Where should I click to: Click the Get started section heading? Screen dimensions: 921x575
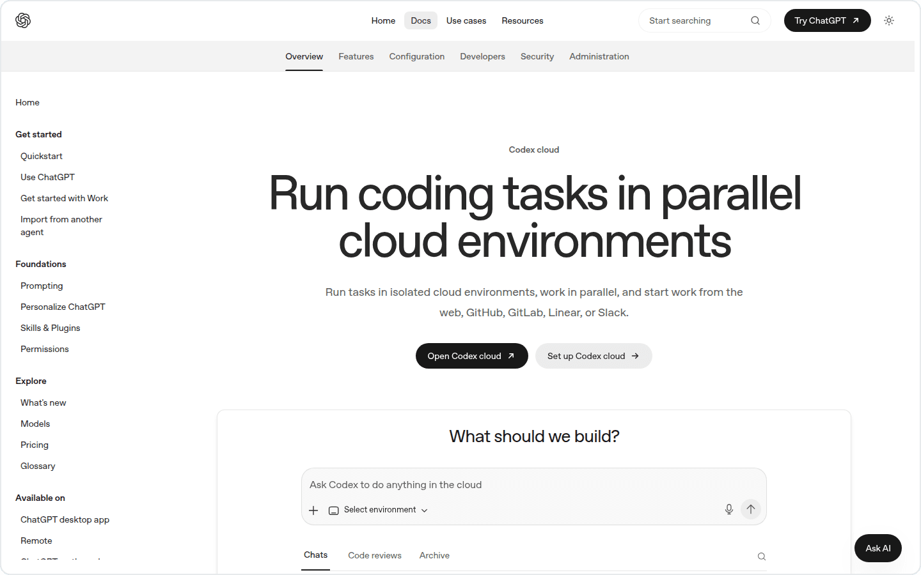(38, 134)
